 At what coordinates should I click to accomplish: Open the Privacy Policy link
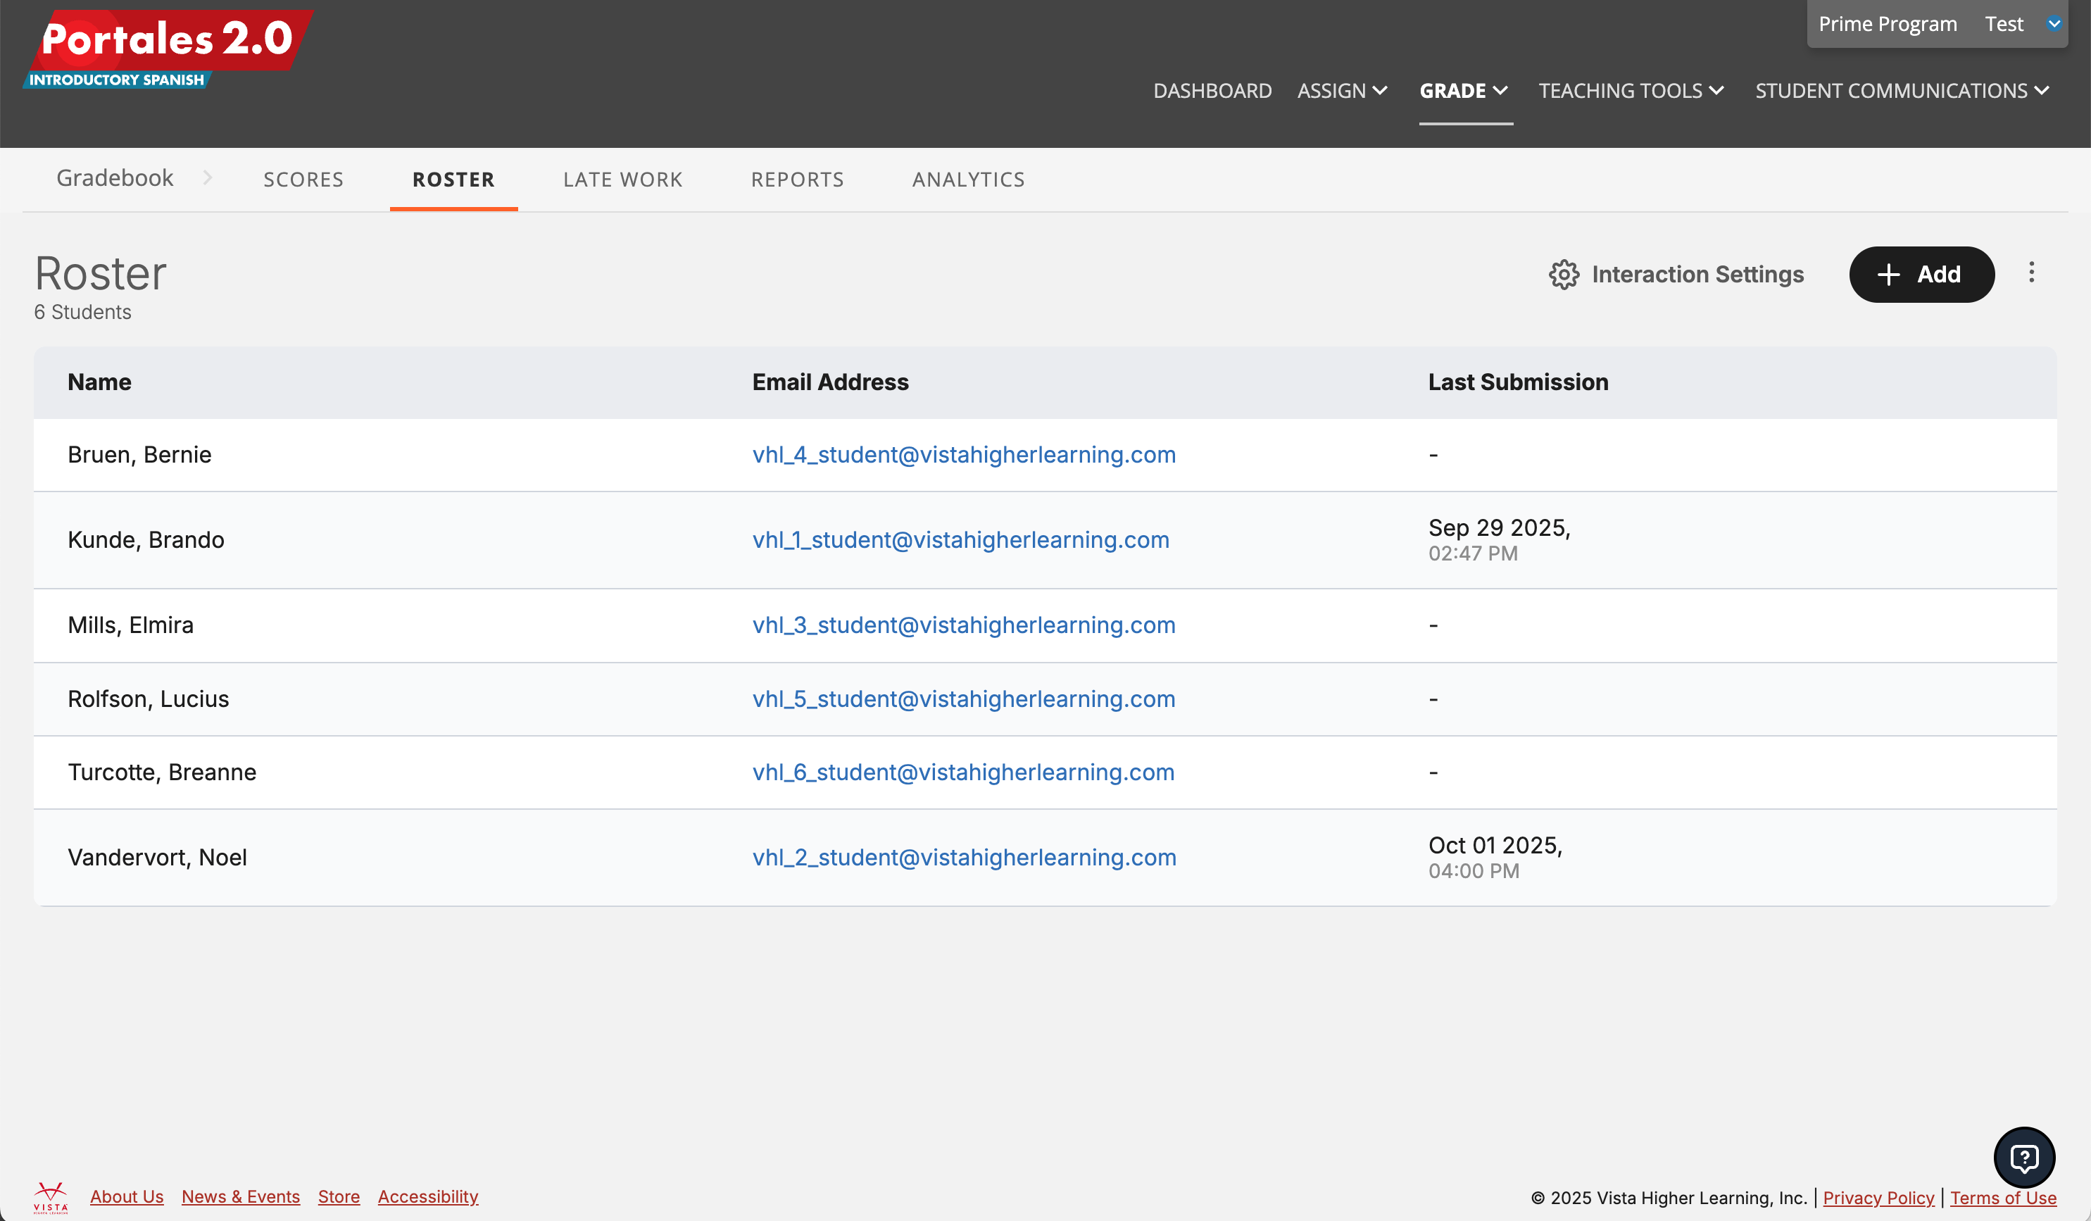click(1878, 1198)
